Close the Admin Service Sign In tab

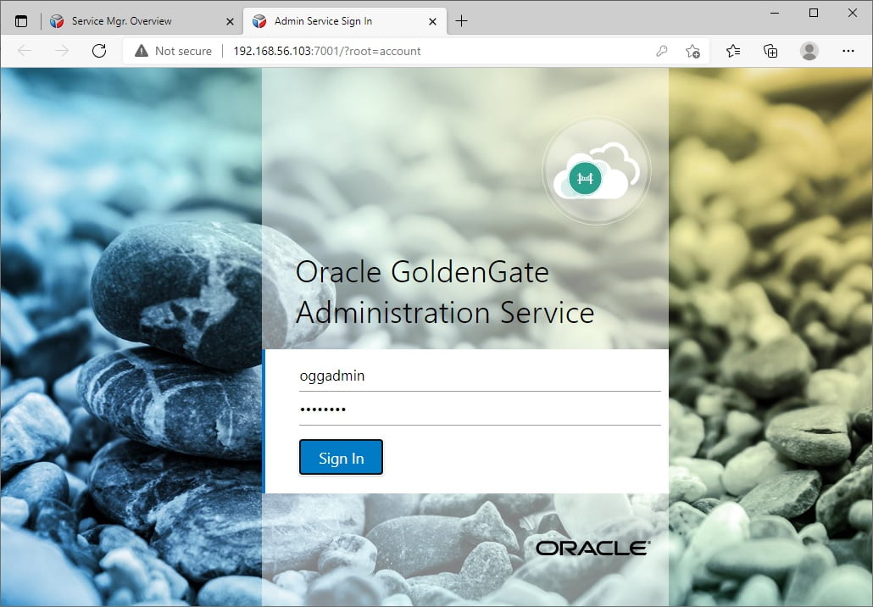click(x=432, y=22)
